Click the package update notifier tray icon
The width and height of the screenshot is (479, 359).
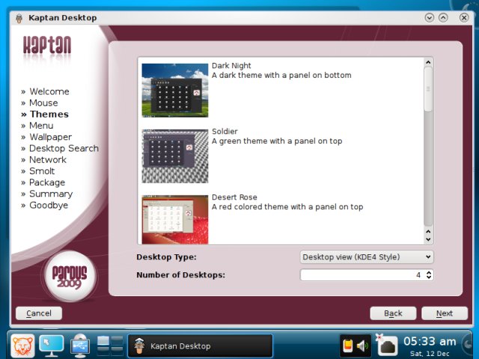(x=386, y=346)
